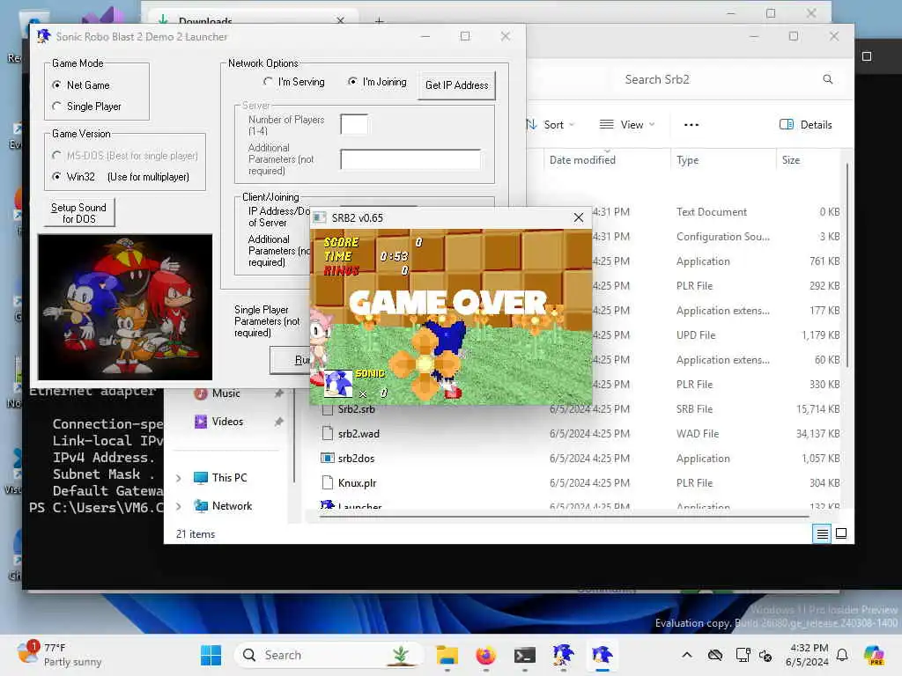
Task: Click the Get IP Address button
Action: pyautogui.click(x=457, y=85)
